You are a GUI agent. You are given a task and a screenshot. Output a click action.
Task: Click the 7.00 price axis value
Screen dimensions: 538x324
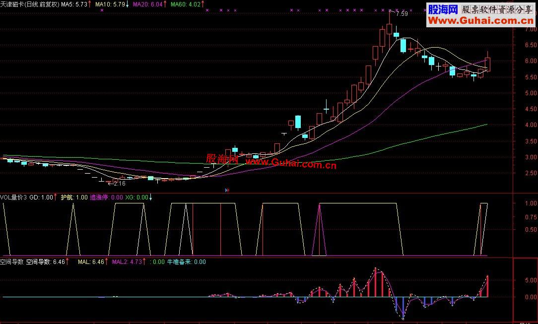coord(531,29)
